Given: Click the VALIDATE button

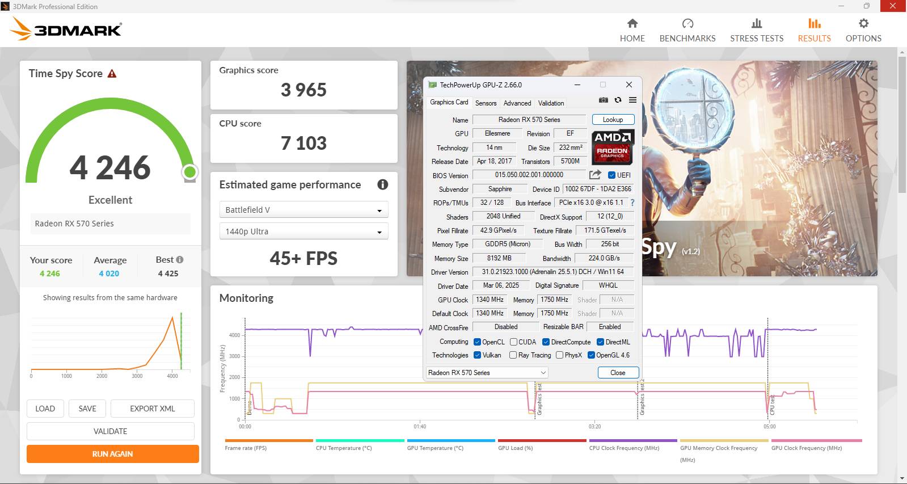Looking at the screenshot, I should (x=111, y=431).
